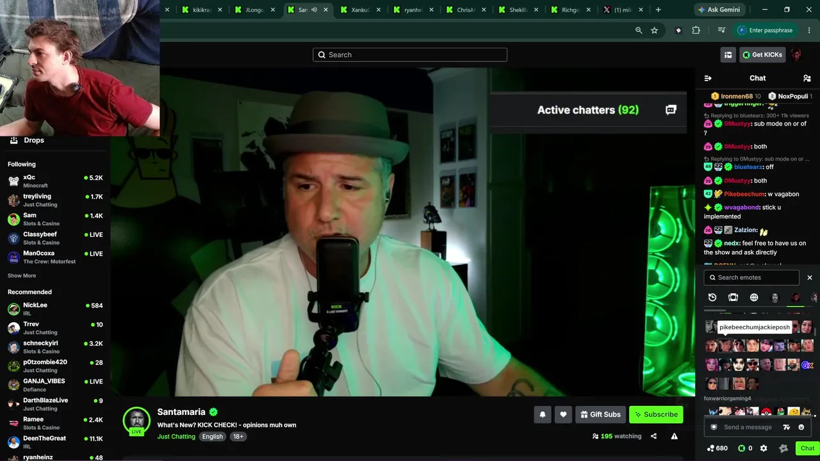Switch to the kikikra browser tab
The image size is (820, 461).
[202, 10]
